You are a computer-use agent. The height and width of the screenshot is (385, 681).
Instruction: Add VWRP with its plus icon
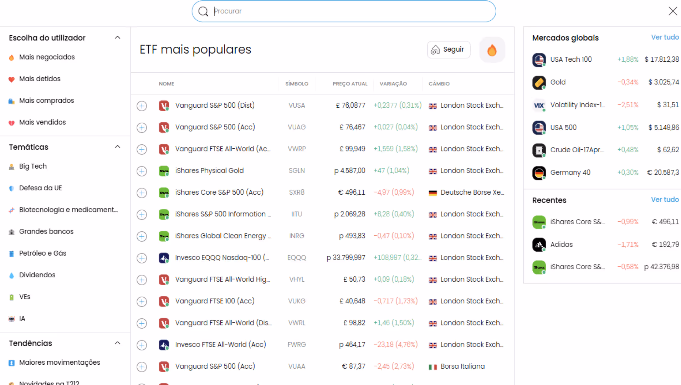pos(142,149)
